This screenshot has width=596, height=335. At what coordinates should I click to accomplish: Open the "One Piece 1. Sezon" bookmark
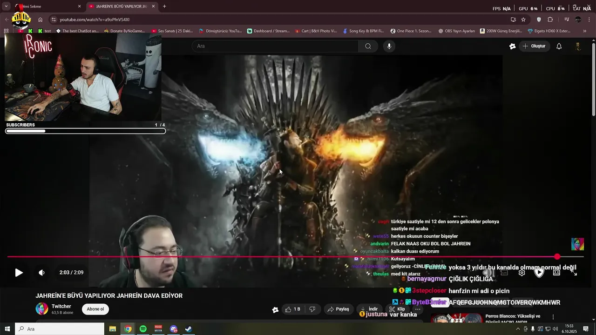point(412,31)
